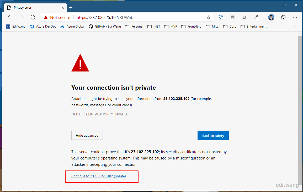Screen dimensions: 303x192
Task: Click the Back to safety button
Action: pyautogui.click(x=213, y=135)
